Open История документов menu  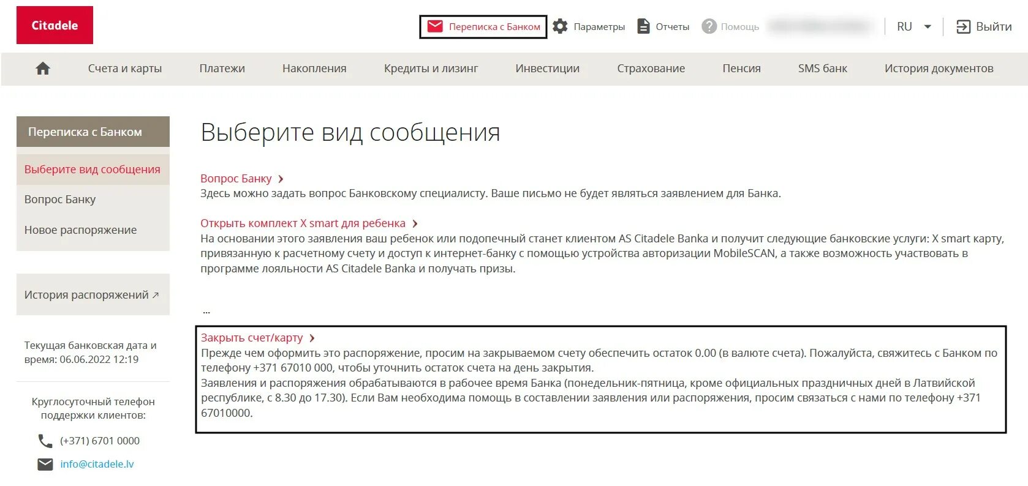pos(939,69)
